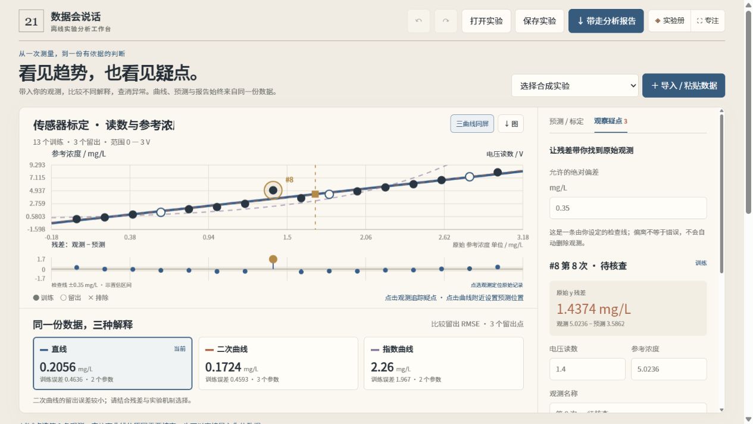Click text 比较留出 RMSE · 3 个留出点
The height and width of the screenshot is (424, 753).
point(477,325)
